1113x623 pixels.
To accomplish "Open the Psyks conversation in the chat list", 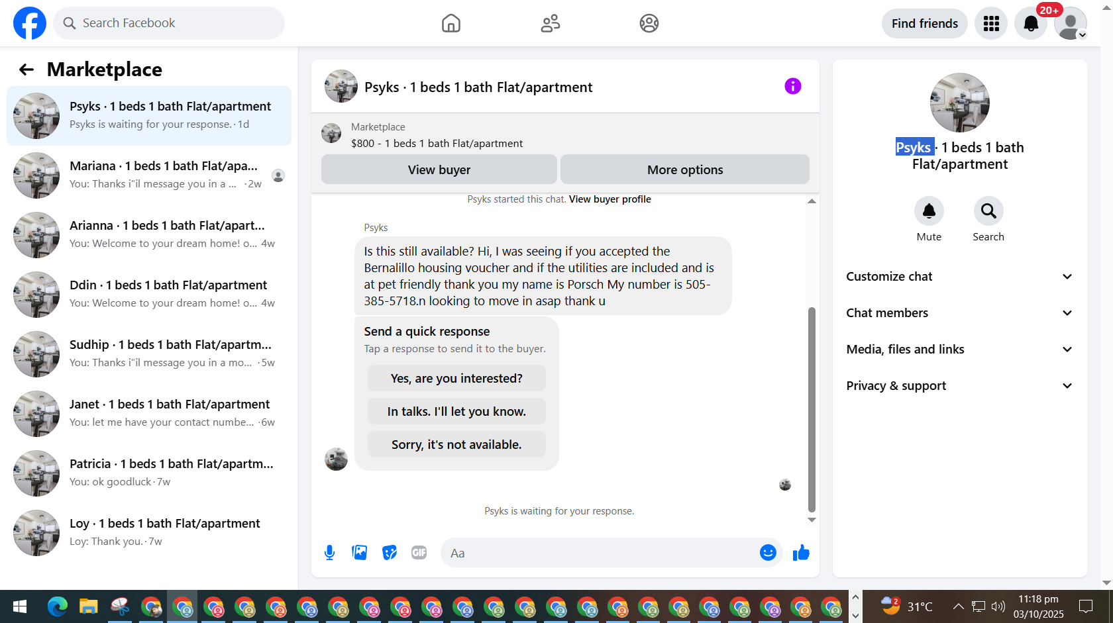I will tap(149, 116).
